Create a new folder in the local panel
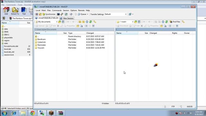206x116 pixels. (x=78, y=26)
